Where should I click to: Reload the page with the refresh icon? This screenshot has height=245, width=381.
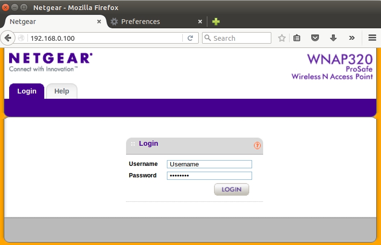[x=190, y=38]
